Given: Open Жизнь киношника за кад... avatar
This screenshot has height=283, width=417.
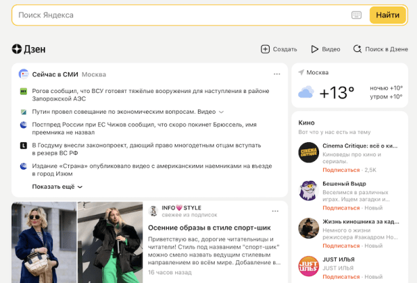Looking at the screenshot, I should (x=309, y=228).
